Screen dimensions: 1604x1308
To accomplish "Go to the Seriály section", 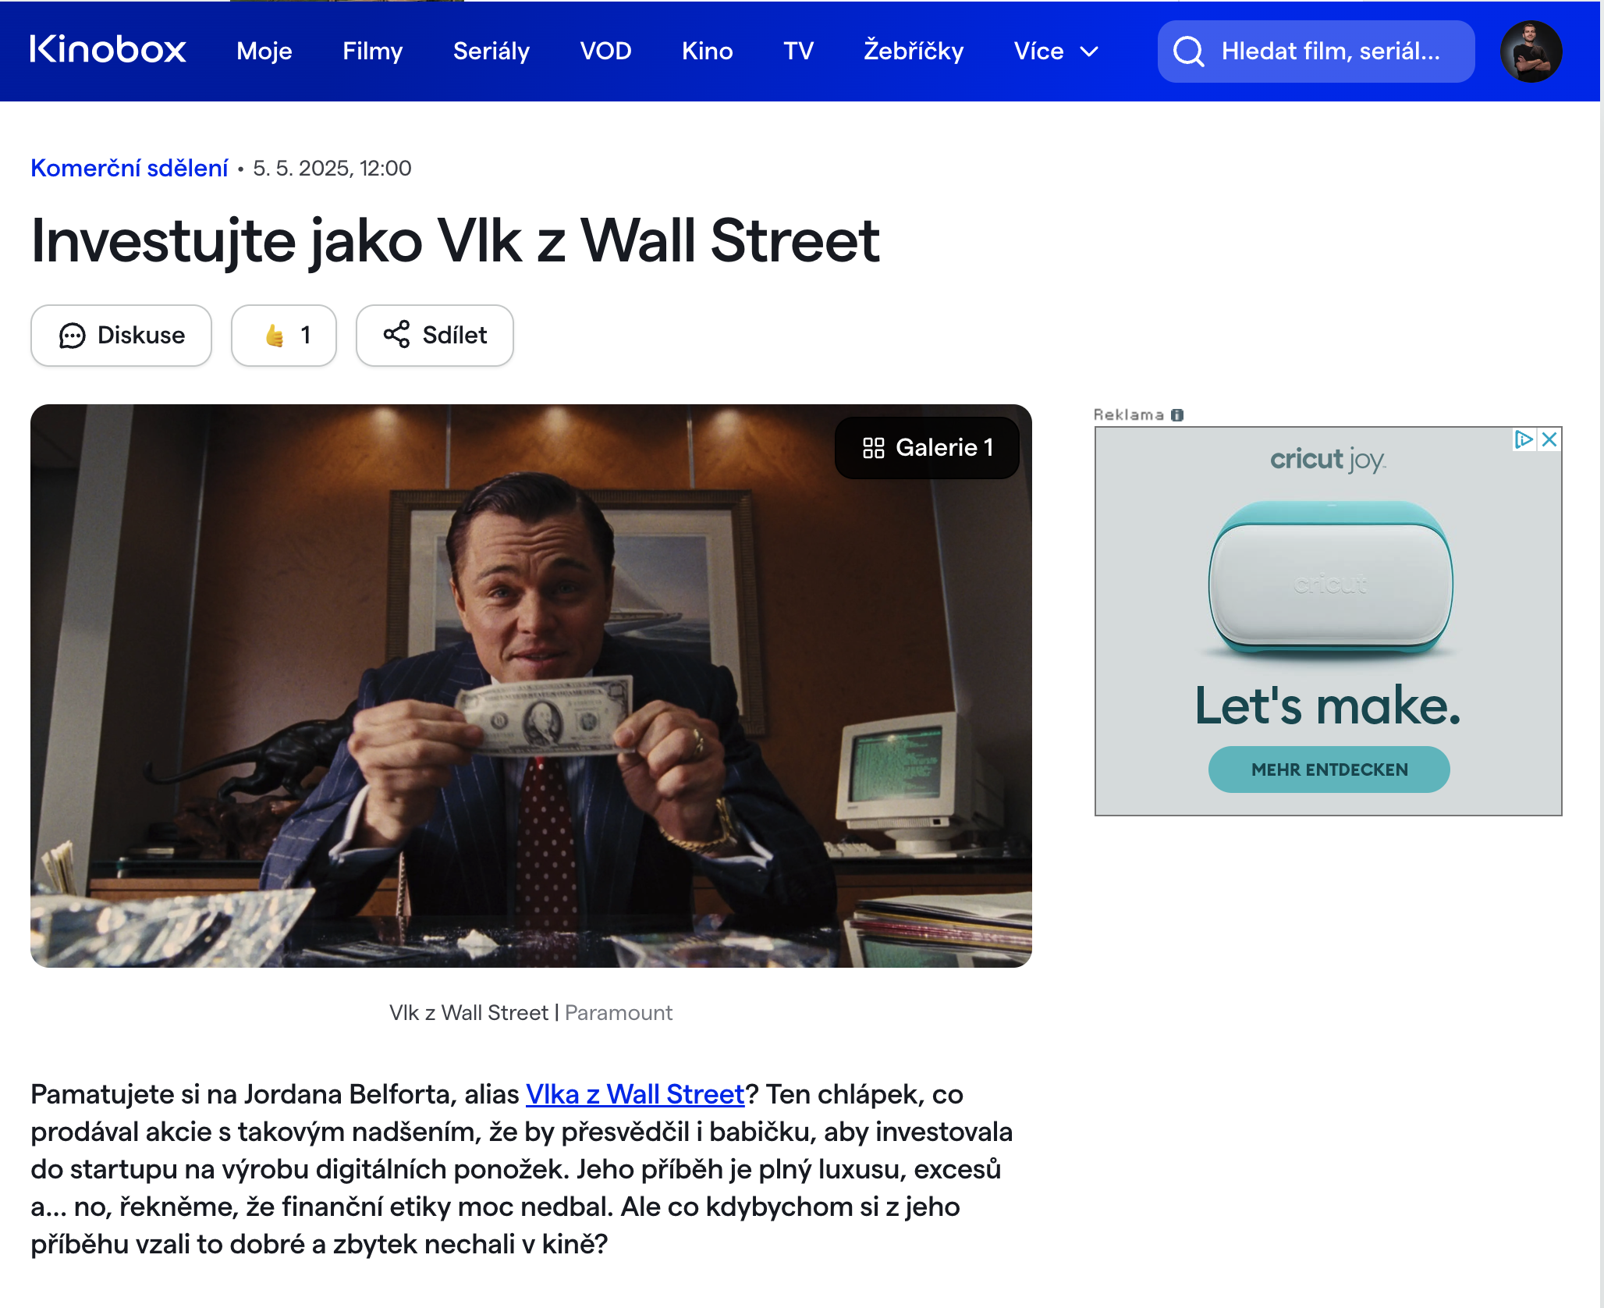I will click(x=491, y=52).
